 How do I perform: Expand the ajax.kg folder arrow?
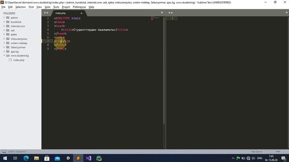click(x=4, y=51)
